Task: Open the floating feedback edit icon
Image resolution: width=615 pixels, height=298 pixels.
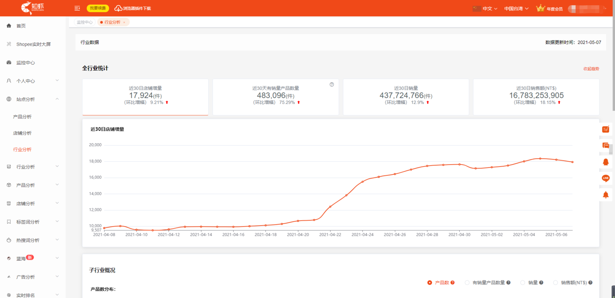Action: pyautogui.click(x=606, y=129)
